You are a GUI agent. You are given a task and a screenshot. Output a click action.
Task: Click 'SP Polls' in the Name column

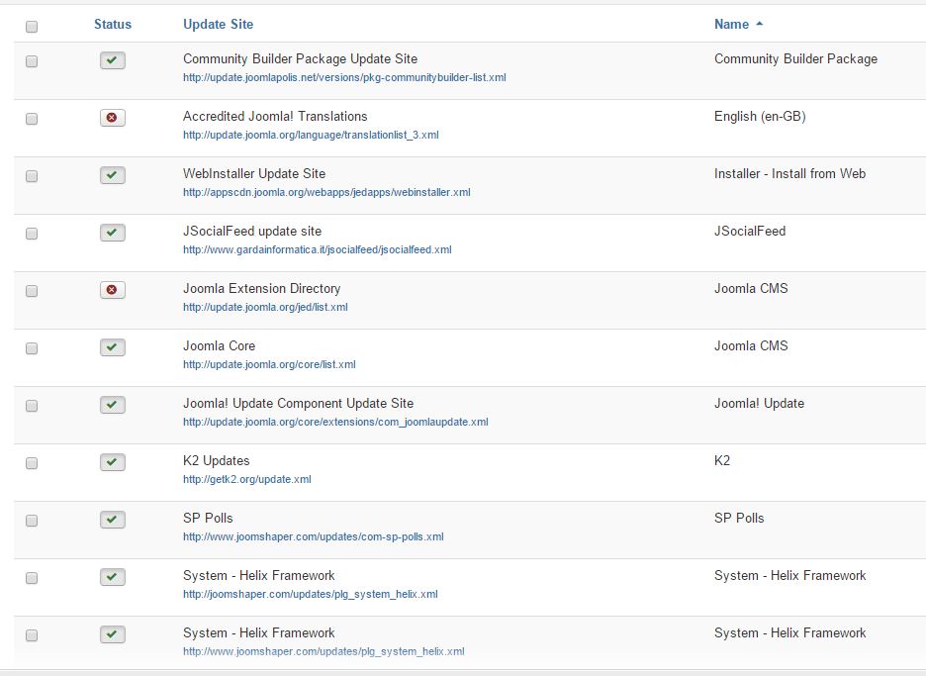(739, 519)
